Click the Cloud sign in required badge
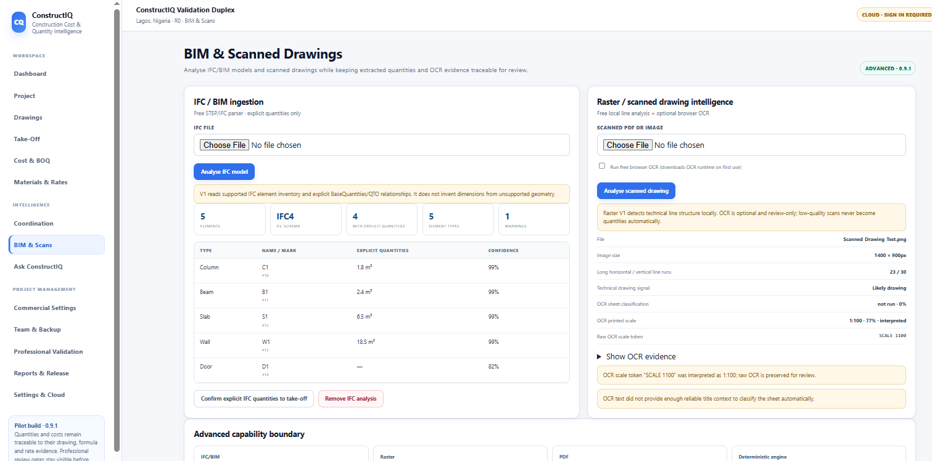The height and width of the screenshot is (461, 932). (x=896, y=15)
